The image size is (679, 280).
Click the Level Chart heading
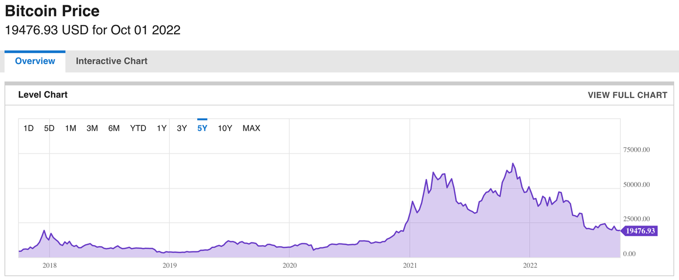tap(43, 95)
